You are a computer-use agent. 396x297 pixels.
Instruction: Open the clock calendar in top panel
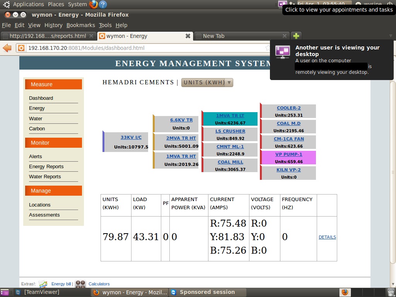(321, 4)
